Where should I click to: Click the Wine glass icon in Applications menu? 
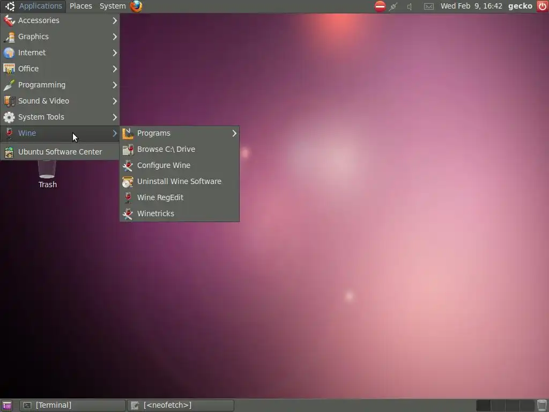(x=9, y=134)
